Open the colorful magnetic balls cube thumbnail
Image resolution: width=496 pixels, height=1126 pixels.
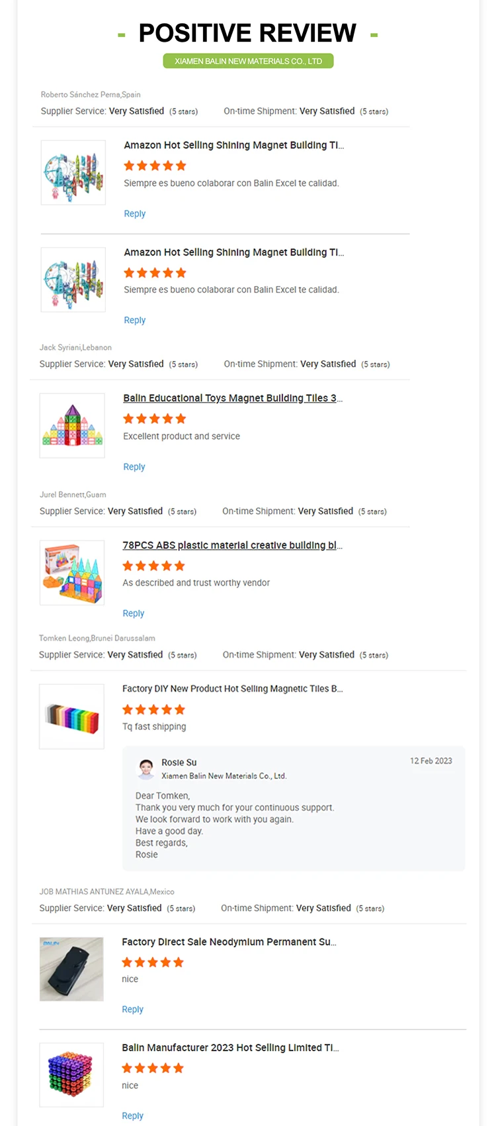pos(71,1075)
